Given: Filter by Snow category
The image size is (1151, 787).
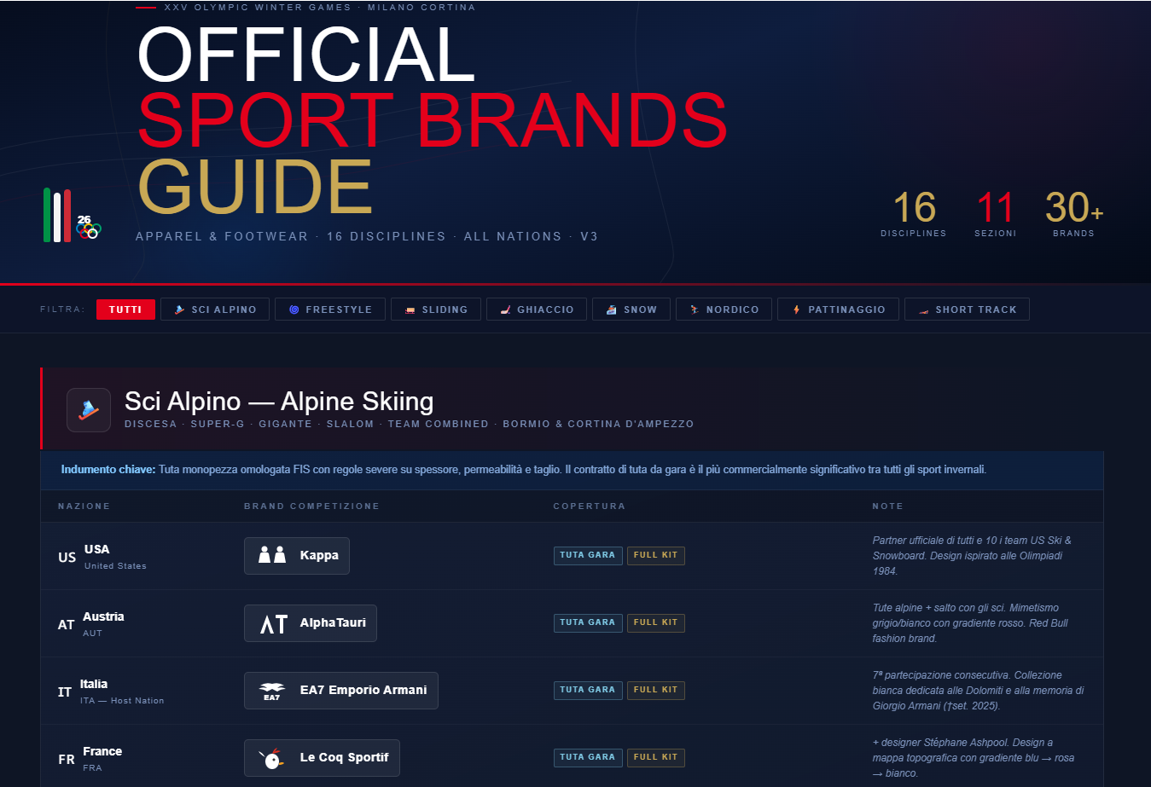Looking at the screenshot, I should (631, 309).
